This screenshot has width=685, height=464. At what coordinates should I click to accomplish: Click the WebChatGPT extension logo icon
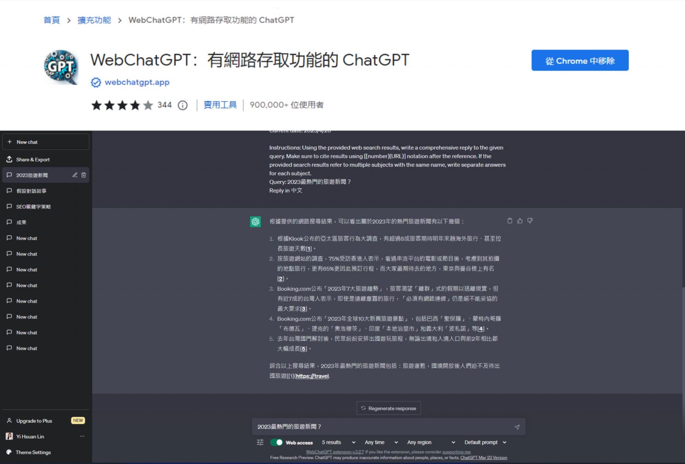[x=61, y=67]
